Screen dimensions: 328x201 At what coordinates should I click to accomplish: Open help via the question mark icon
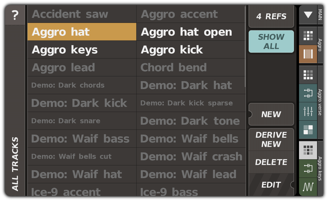[x=14, y=15]
